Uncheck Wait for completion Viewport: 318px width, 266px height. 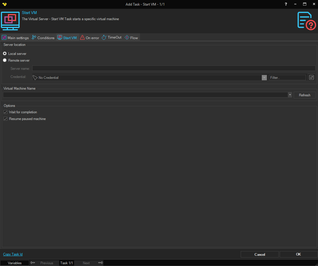tap(5, 112)
